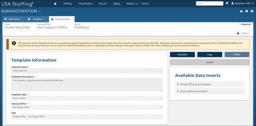Click the USA Staffing logo
Screen dimensions: 256x126
(17, 4)
